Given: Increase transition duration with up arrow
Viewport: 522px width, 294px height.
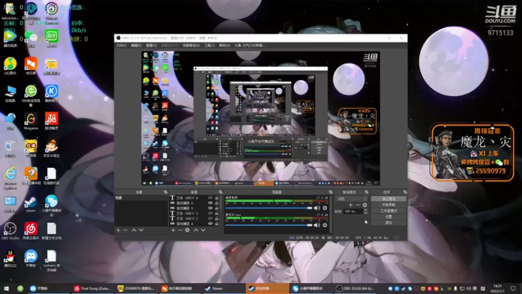Looking at the screenshot, I should coord(365,210).
